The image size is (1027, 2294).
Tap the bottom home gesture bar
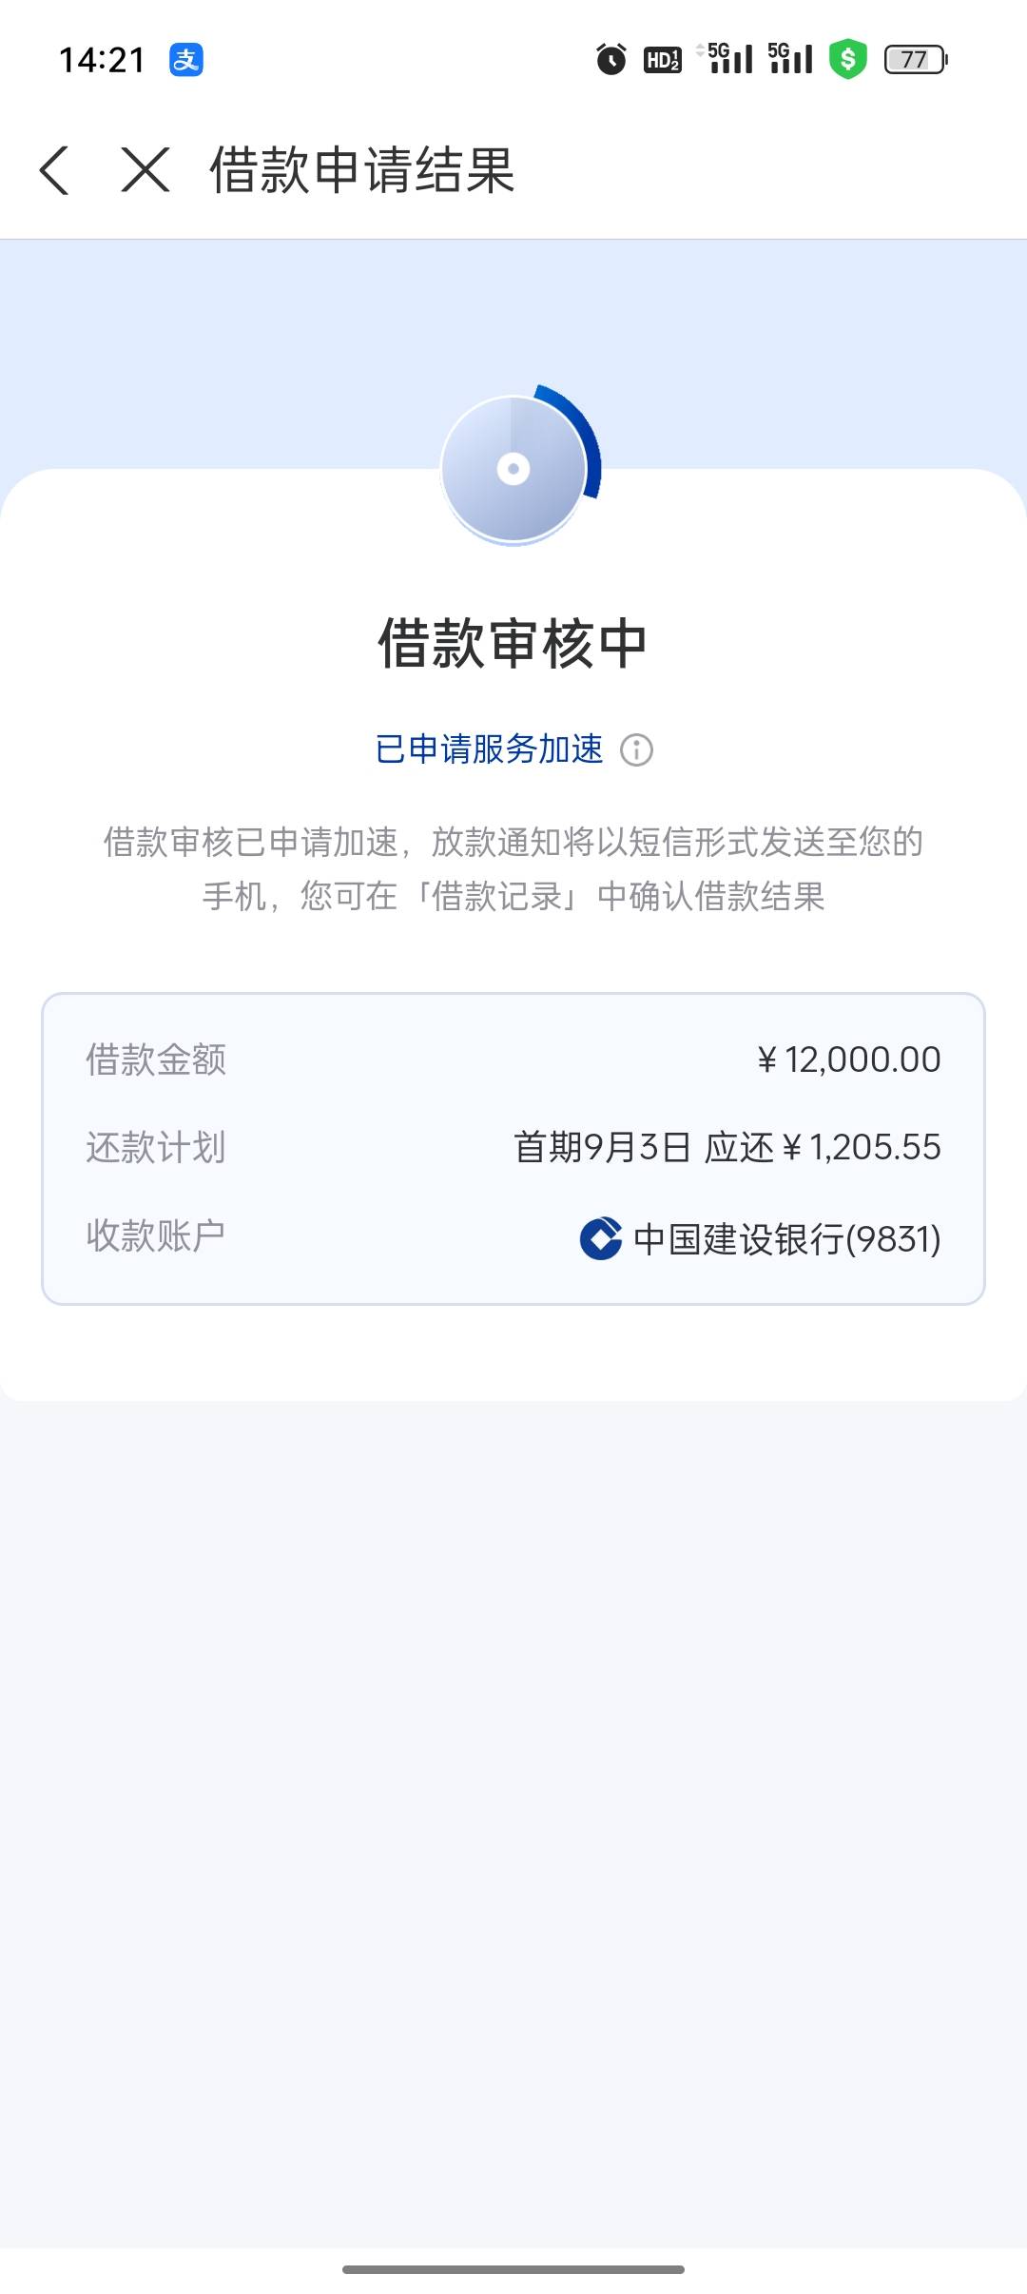[x=513, y=2269]
